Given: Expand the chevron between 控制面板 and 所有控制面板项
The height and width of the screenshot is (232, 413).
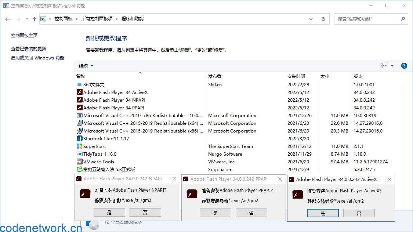Looking at the screenshot, I should (x=77, y=19).
